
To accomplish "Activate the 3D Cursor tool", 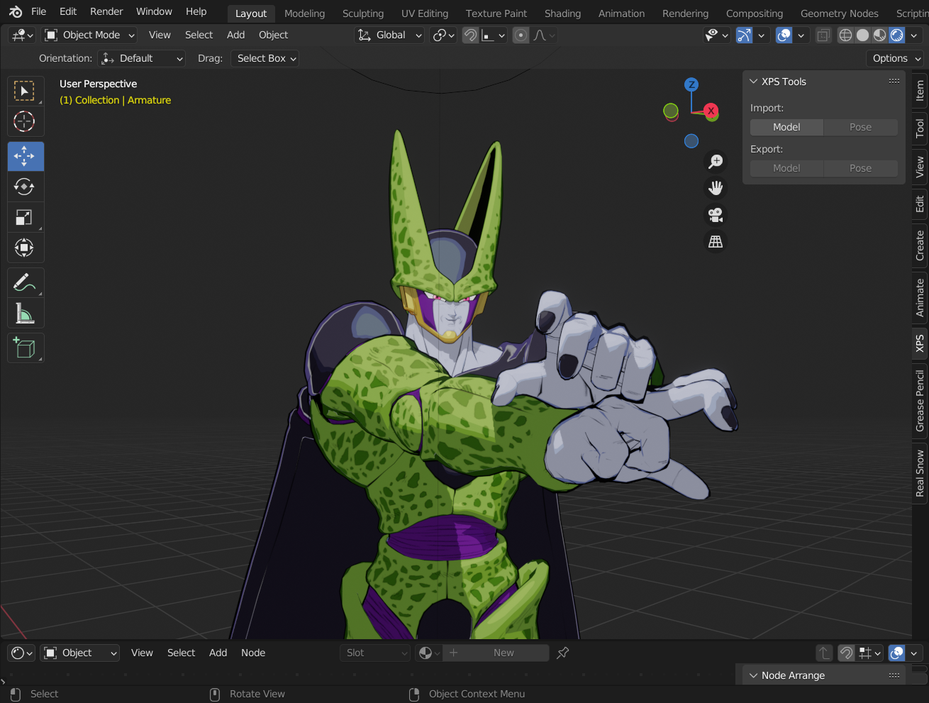I will 26,121.
